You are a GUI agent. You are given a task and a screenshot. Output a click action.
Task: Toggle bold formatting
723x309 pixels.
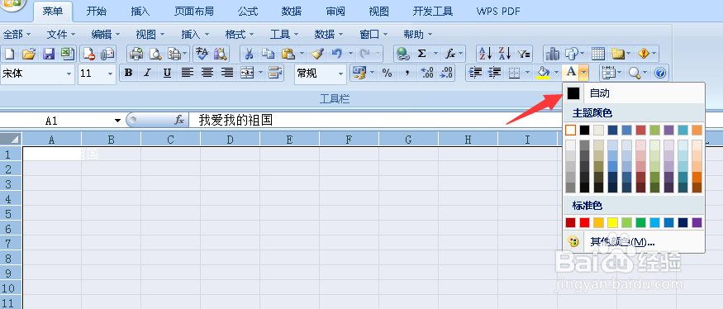click(x=129, y=73)
